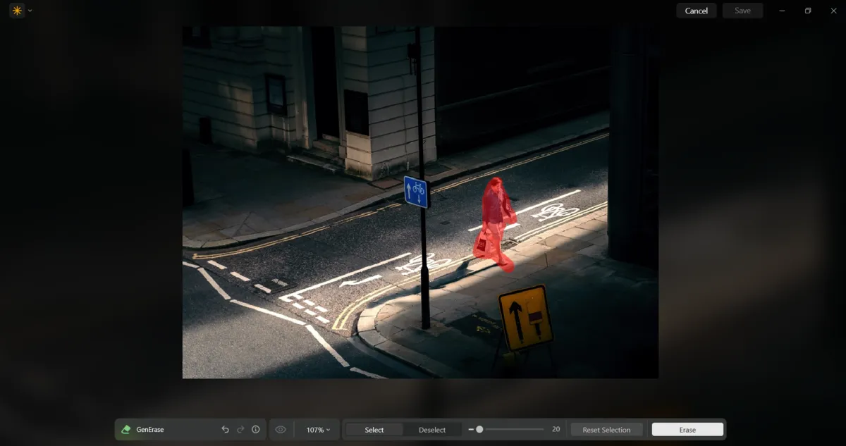Image resolution: width=846 pixels, height=446 pixels.
Task: Expand the chevron beside the app logo
Action: pyautogui.click(x=29, y=11)
